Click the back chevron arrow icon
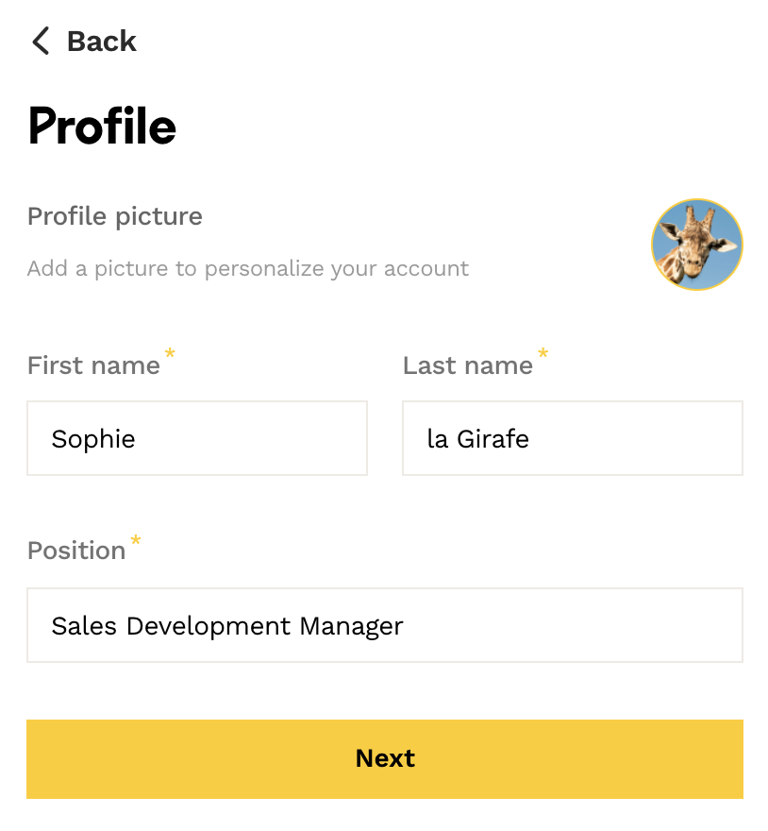 40,42
